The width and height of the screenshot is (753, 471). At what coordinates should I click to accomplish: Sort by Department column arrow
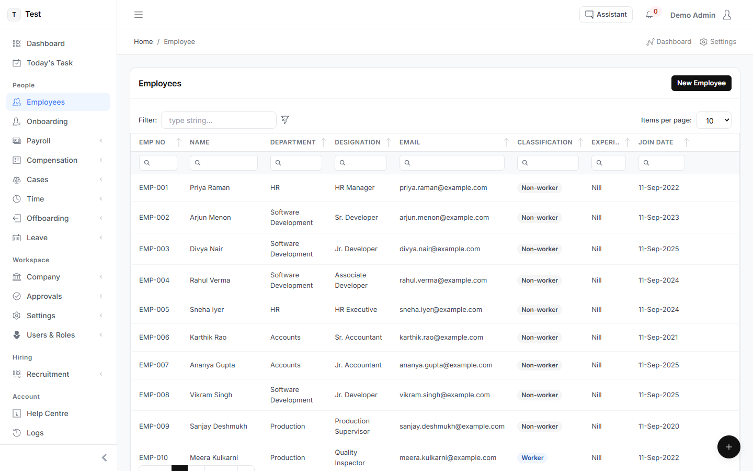(324, 142)
